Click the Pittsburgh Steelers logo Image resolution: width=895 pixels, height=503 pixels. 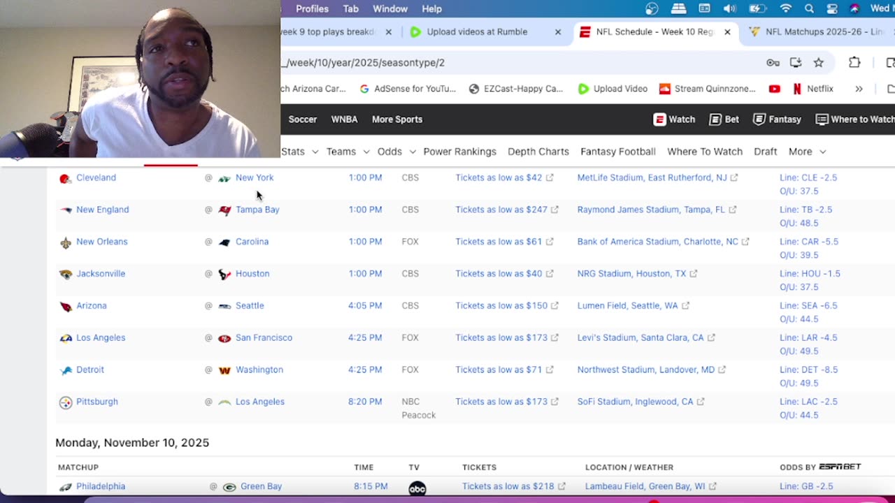[x=65, y=403]
